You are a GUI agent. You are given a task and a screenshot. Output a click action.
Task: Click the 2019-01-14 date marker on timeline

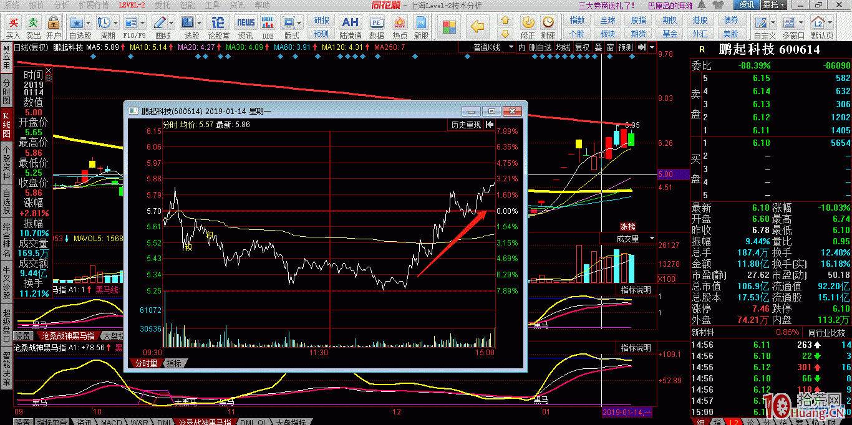(627, 413)
